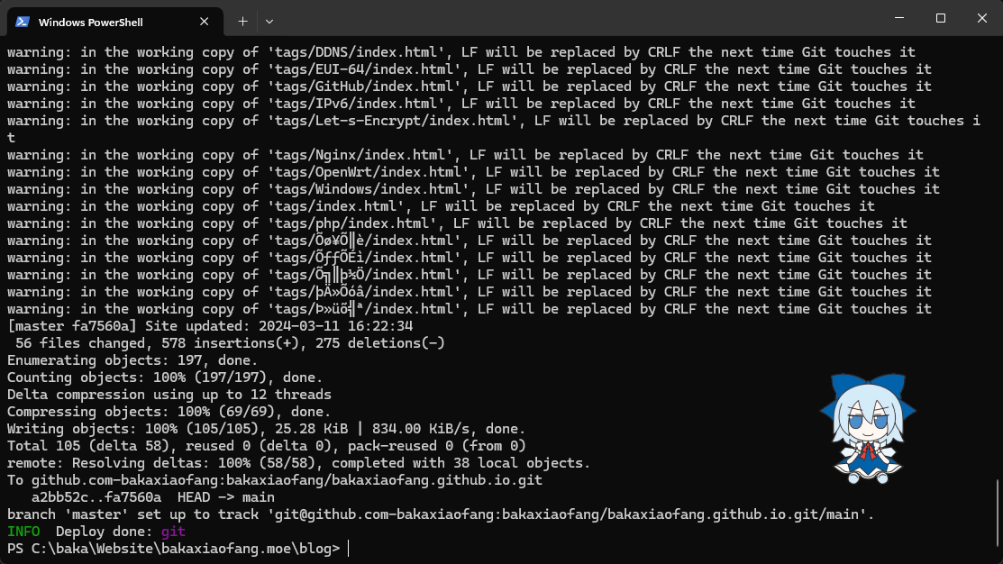Click the blue-haired chibi character image
This screenshot has height=564, width=1003.
(867, 422)
